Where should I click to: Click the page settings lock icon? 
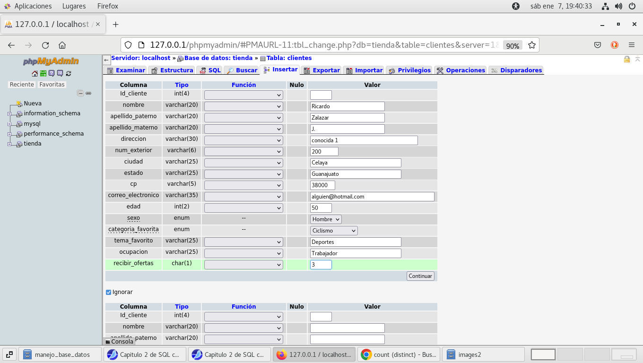coord(627,59)
